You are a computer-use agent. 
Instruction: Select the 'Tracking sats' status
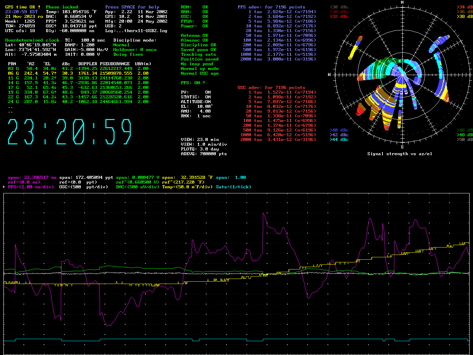198,54
